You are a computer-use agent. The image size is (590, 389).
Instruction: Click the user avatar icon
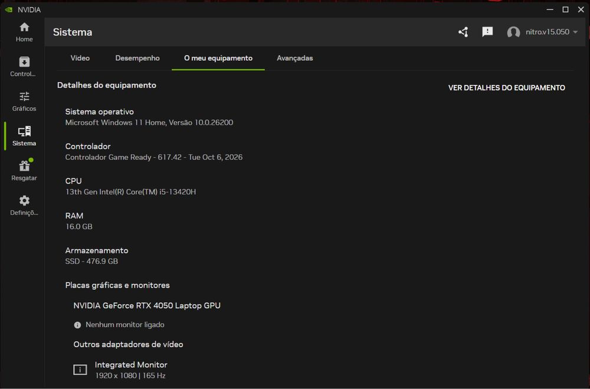(x=513, y=32)
